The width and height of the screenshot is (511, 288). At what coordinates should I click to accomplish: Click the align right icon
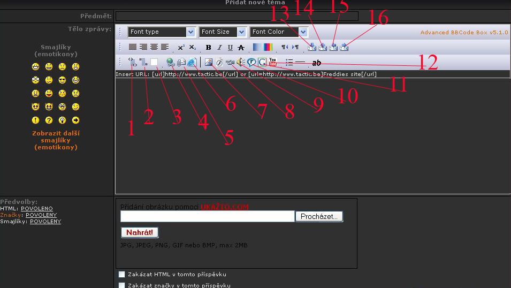[143, 47]
